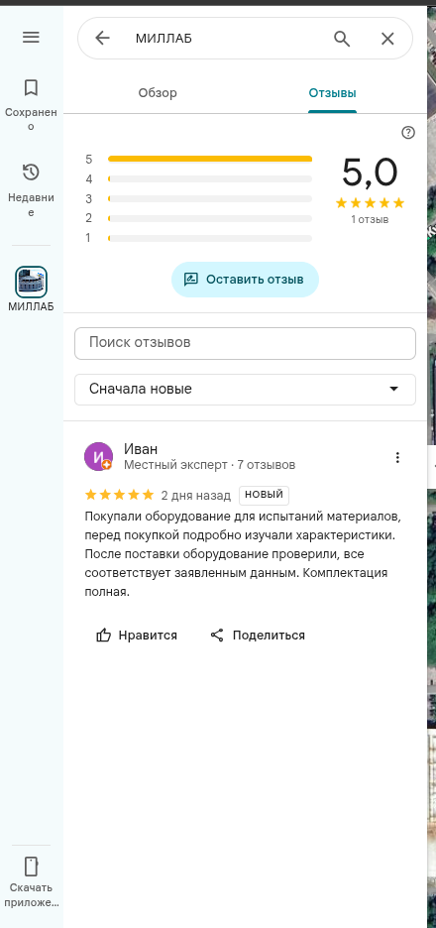
Task: Open the hamburger main menu
Action: coord(31,38)
